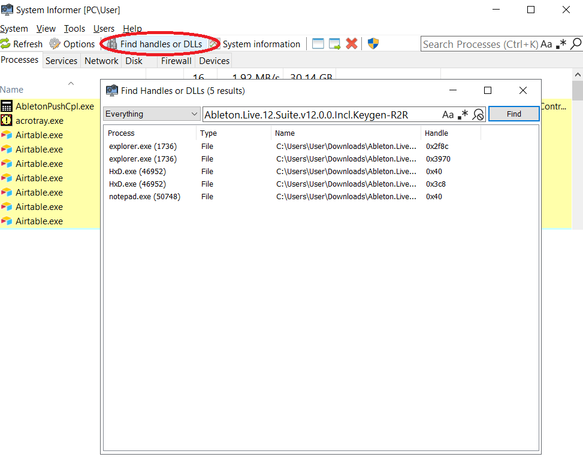Image resolution: width=583 pixels, height=460 pixels.
Task: Click the acrotray.exe process icon
Action: pos(7,120)
